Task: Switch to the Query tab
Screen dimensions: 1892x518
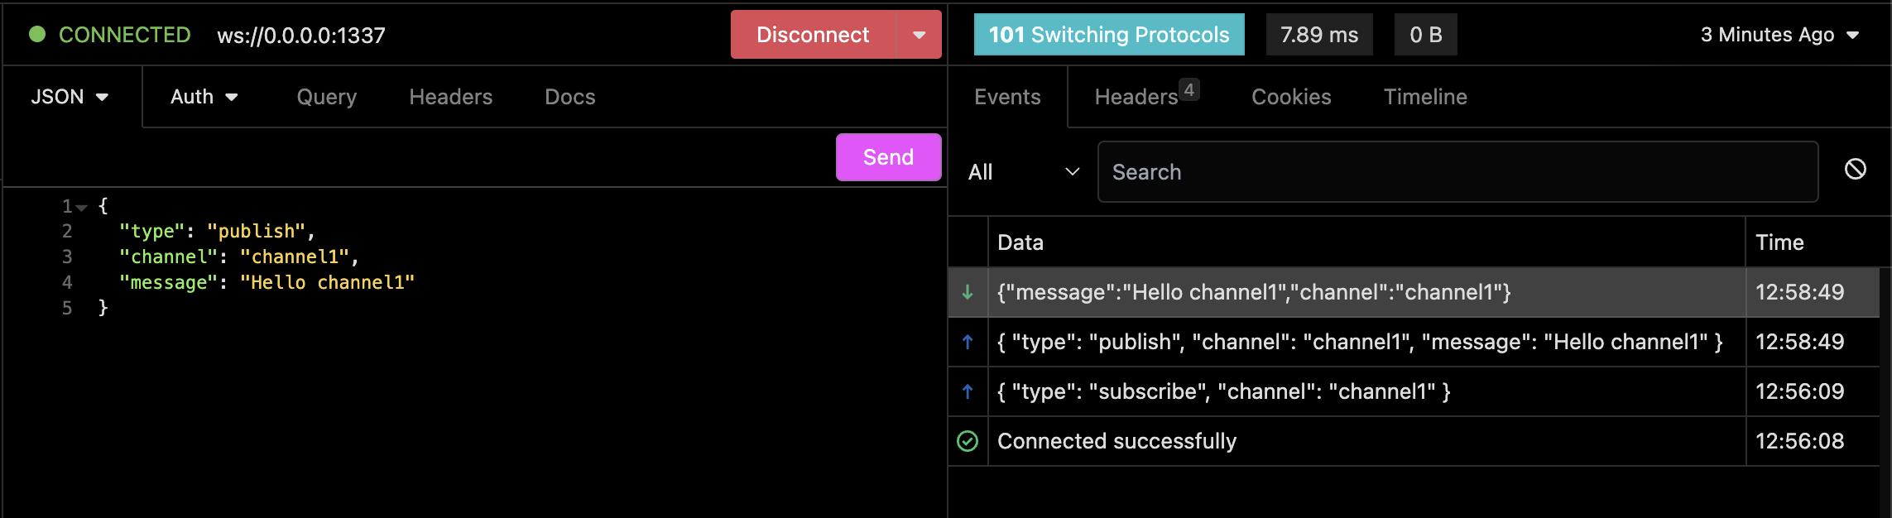Action: click(x=327, y=97)
